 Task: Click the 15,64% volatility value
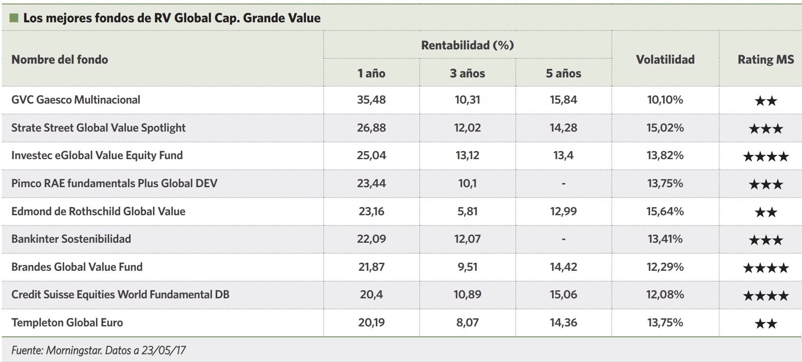click(665, 211)
